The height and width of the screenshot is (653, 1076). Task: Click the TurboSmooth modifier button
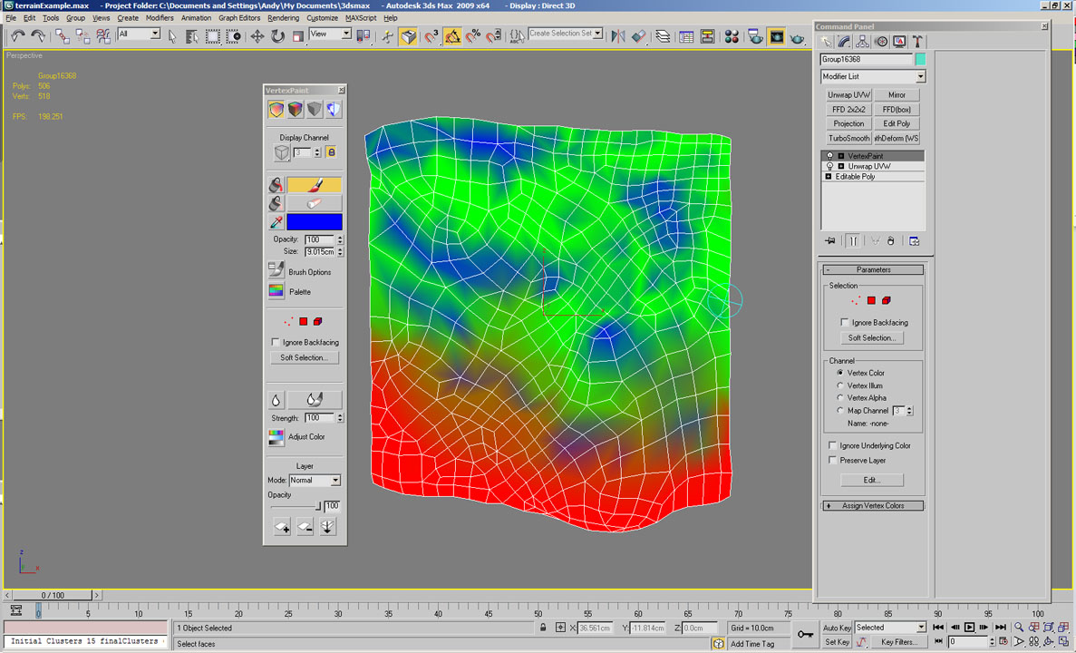(848, 139)
